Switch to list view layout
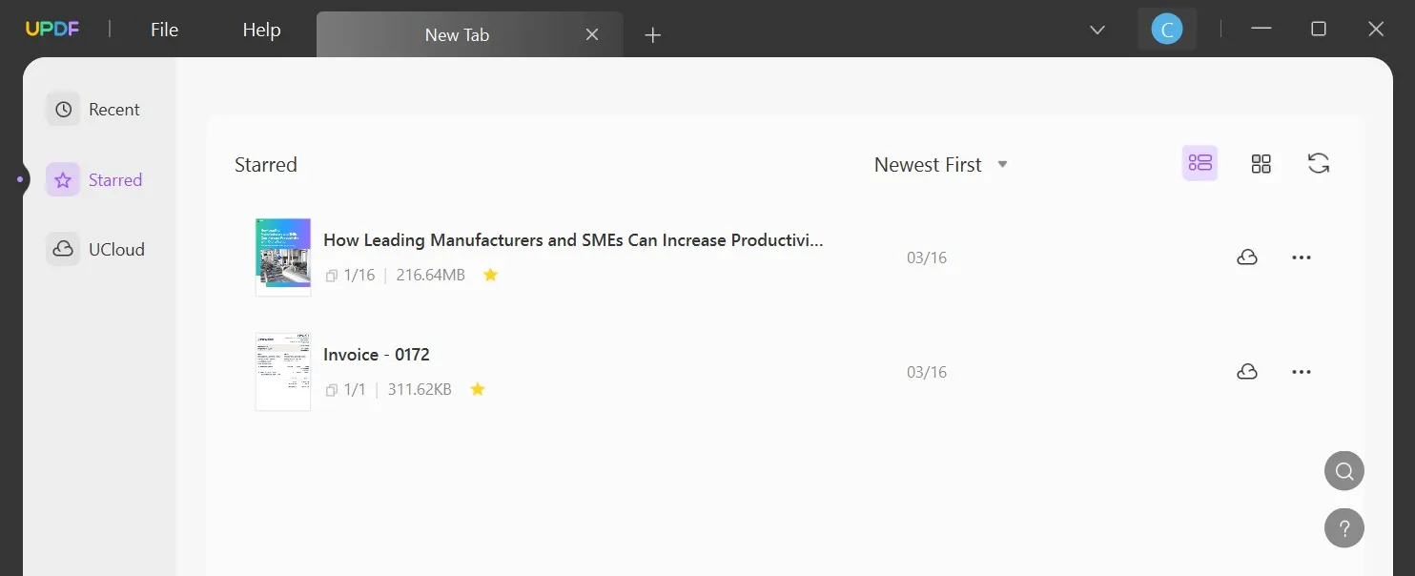Viewport: 1415px width, 576px height. click(x=1200, y=163)
